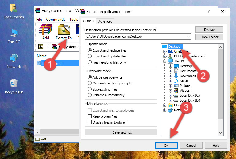Switch to the General tab
Image resolution: width=236 pixels, height=159 pixels.
point(89,21)
